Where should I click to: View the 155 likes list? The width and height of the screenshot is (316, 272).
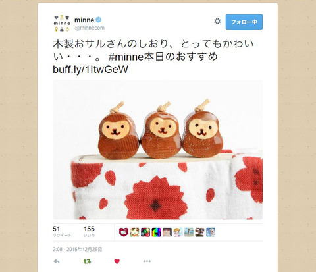90,232
